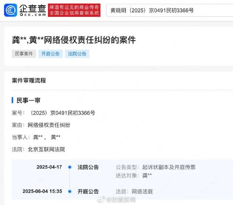Viewport: 233px width, 205px height.
Task: Open the 开庭公告 tag
Action: (51, 54)
